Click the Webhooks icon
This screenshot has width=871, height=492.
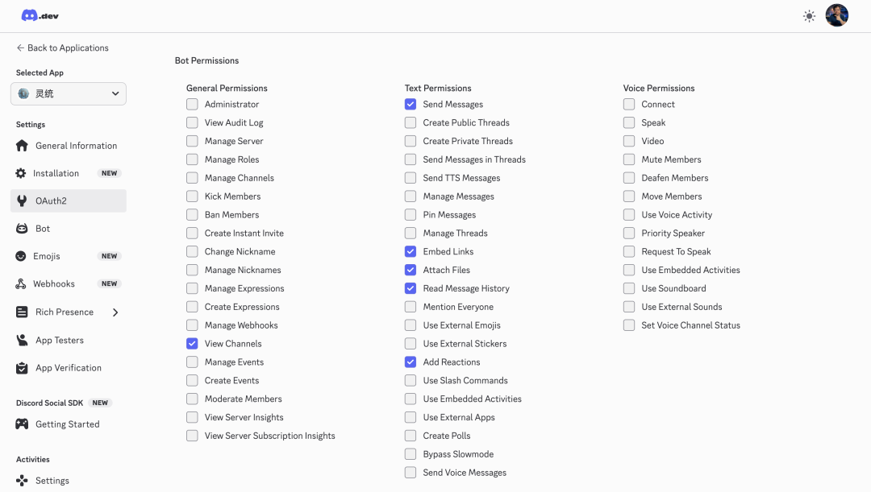[20, 284]
